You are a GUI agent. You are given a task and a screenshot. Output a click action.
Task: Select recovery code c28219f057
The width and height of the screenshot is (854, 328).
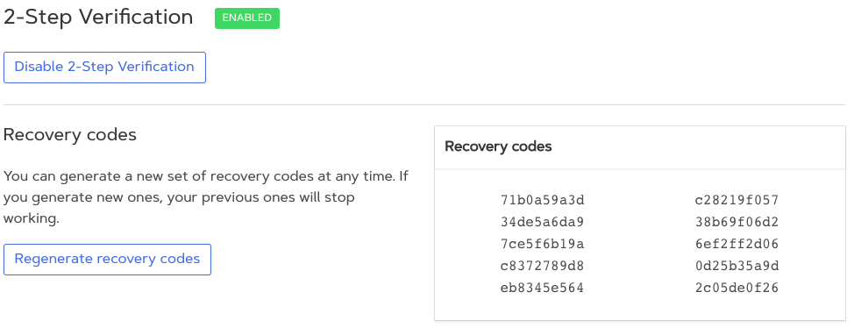737,201
